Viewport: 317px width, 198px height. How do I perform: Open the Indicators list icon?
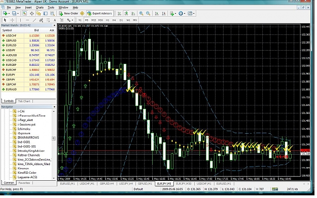[x=172, y=14]
